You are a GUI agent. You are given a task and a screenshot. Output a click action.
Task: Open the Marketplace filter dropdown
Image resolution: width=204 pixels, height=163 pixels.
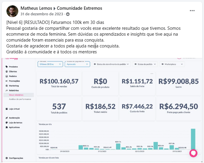[172, 64]
